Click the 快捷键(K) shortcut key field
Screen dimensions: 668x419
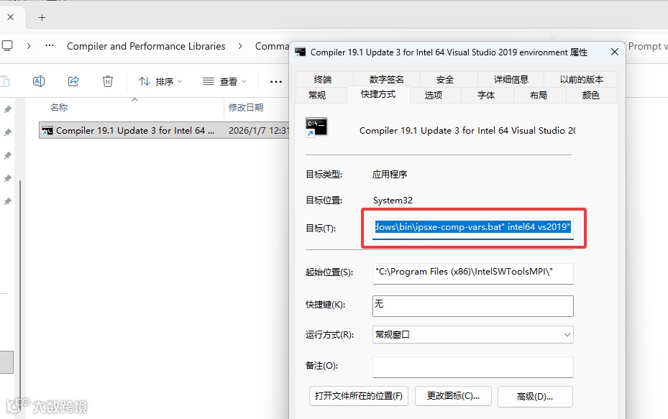pos(473,305)
